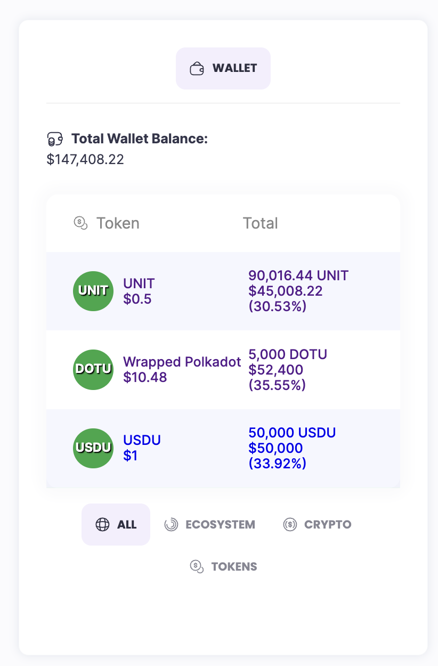Click the green UNIT token badge
438x666 pixels.
pyautogui.click(x=93, y=291)
